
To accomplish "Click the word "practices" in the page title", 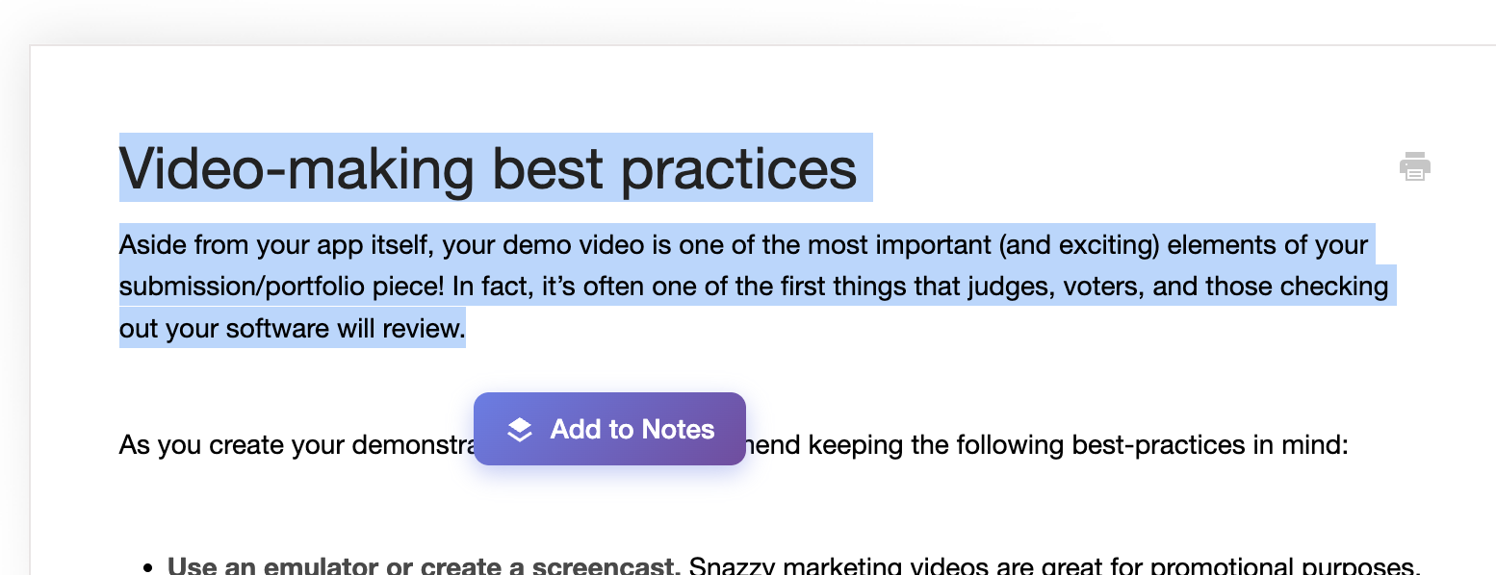I will click(737, 168).
